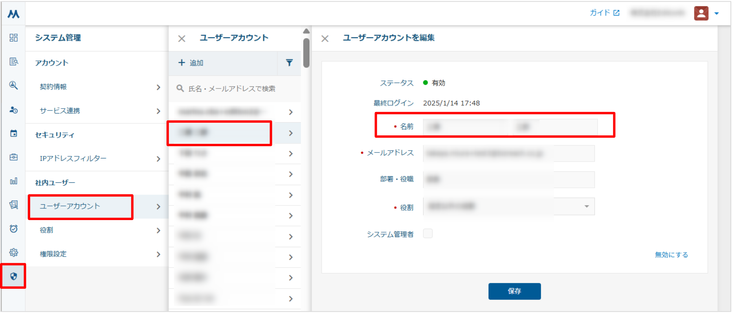Expand the 契約情報 menu item

pyautogui.click(x=98, y=87)
